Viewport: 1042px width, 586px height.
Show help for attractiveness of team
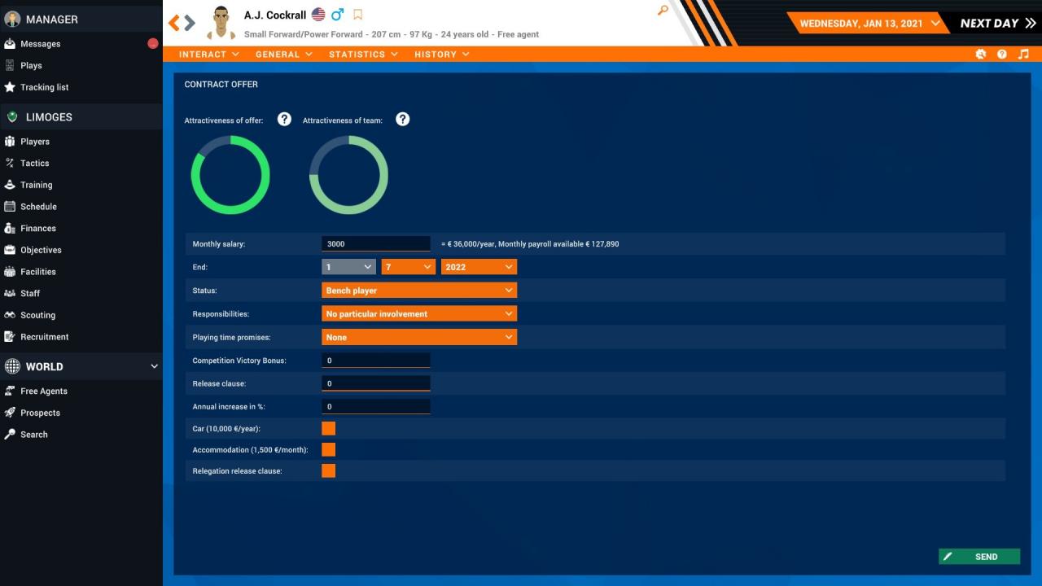click(402, 120)
